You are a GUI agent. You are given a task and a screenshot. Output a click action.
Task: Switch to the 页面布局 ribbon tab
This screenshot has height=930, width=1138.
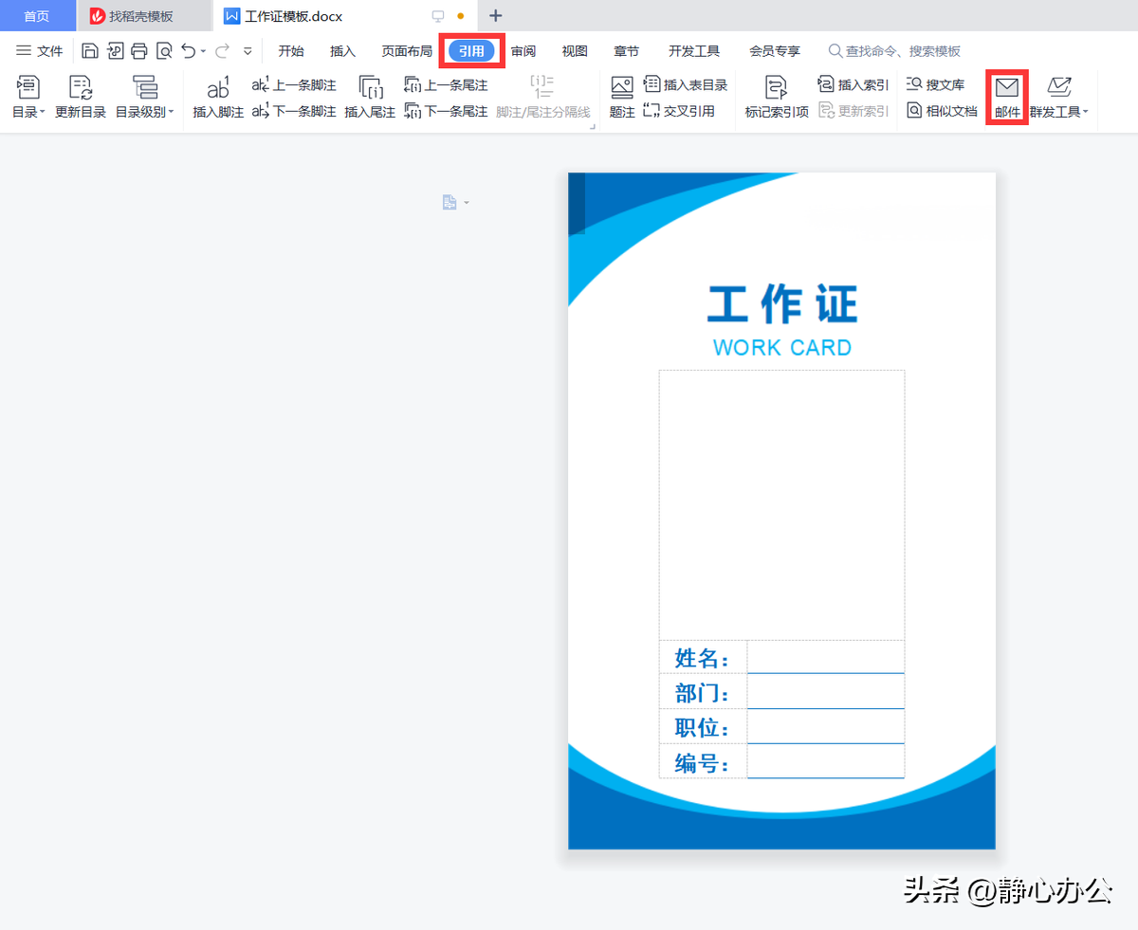point(407,51)
